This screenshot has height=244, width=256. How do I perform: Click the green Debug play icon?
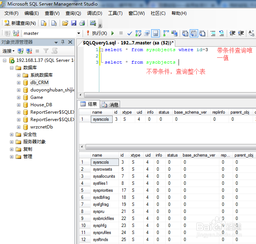[x=113, y=33]
